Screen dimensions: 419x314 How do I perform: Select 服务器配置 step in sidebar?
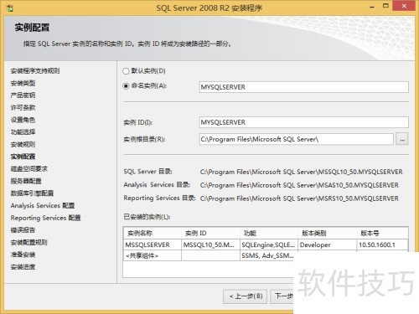click(x=26, y=181)
